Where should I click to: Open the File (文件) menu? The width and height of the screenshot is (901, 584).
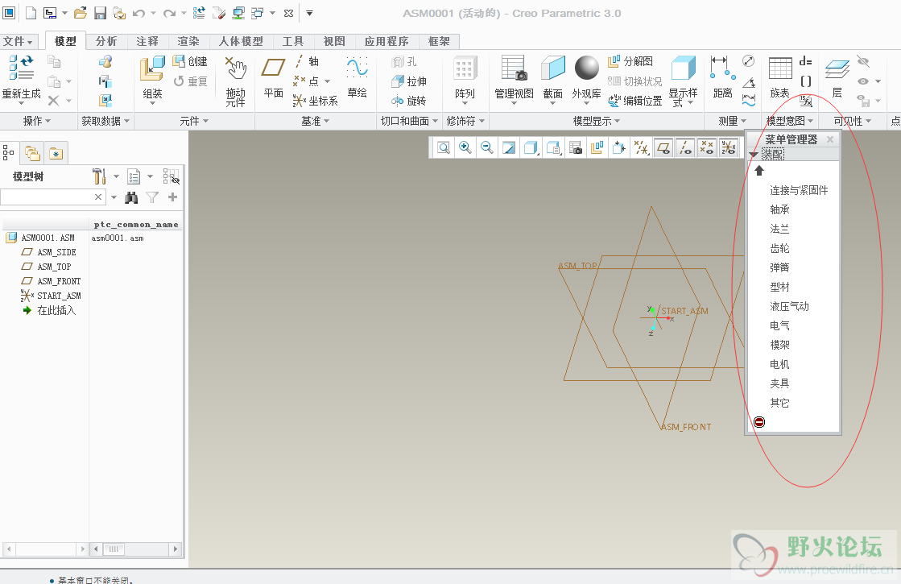pyautogui.click(x=18, y=41)
